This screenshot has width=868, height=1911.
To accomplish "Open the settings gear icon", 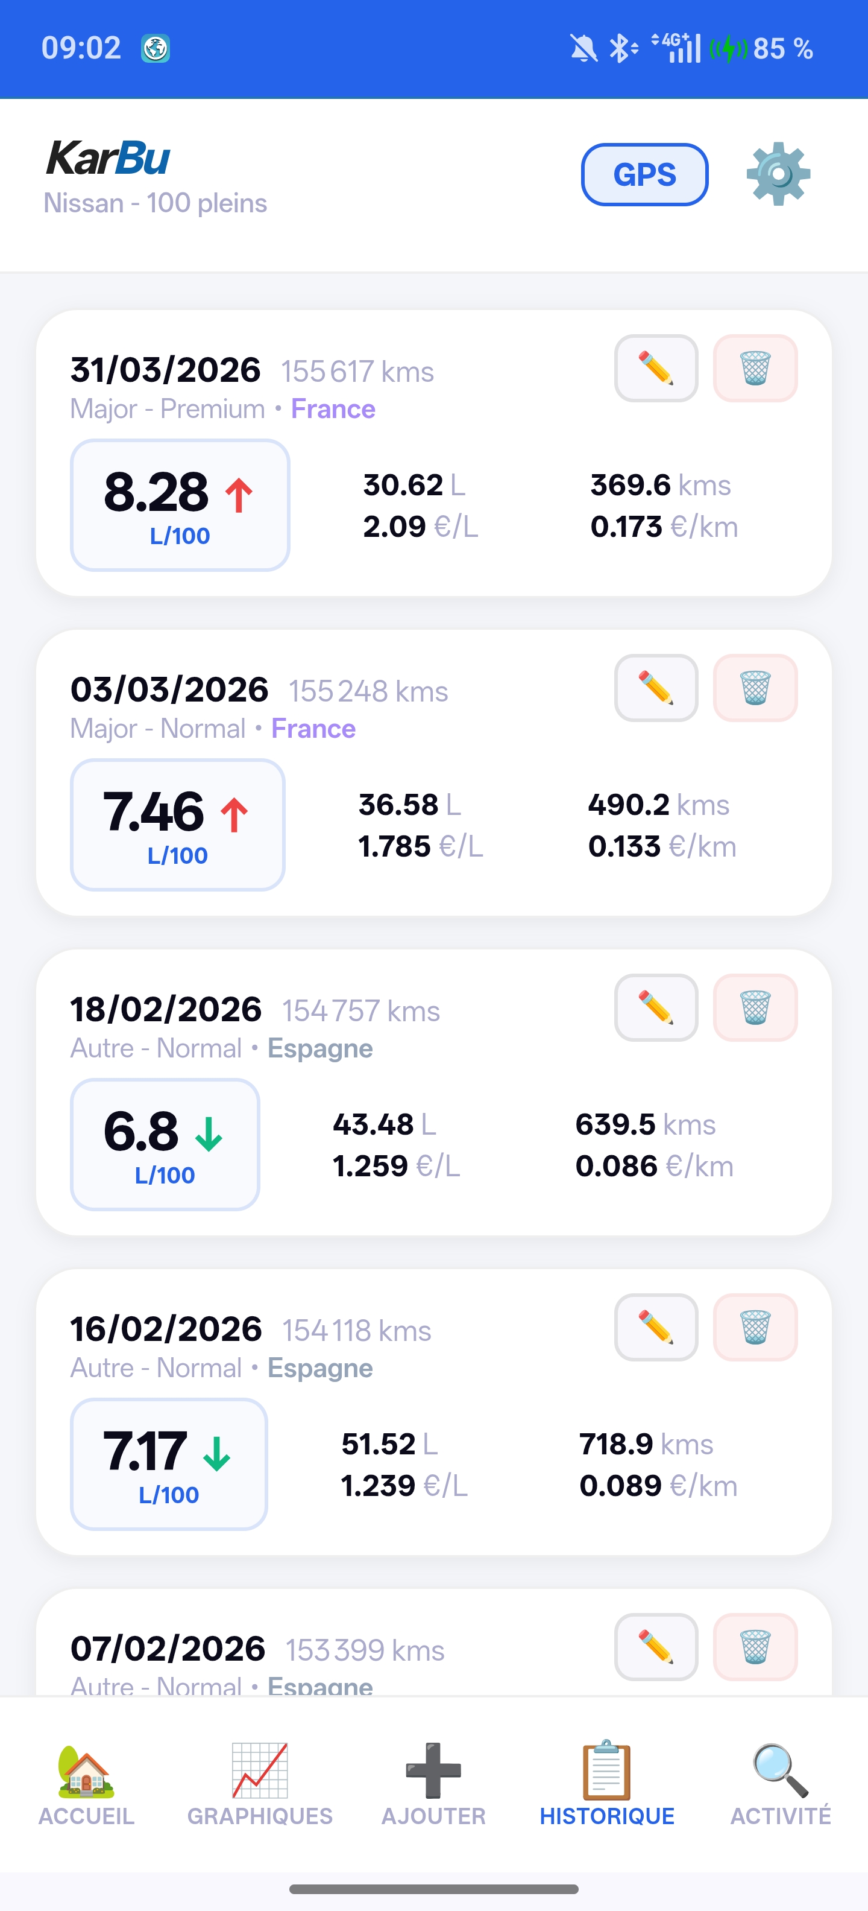I will point(778,174).
